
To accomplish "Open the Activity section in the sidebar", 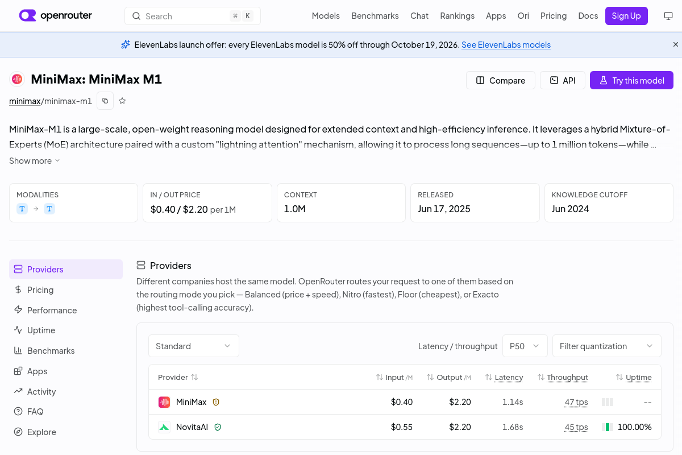I will click(66, 391).
